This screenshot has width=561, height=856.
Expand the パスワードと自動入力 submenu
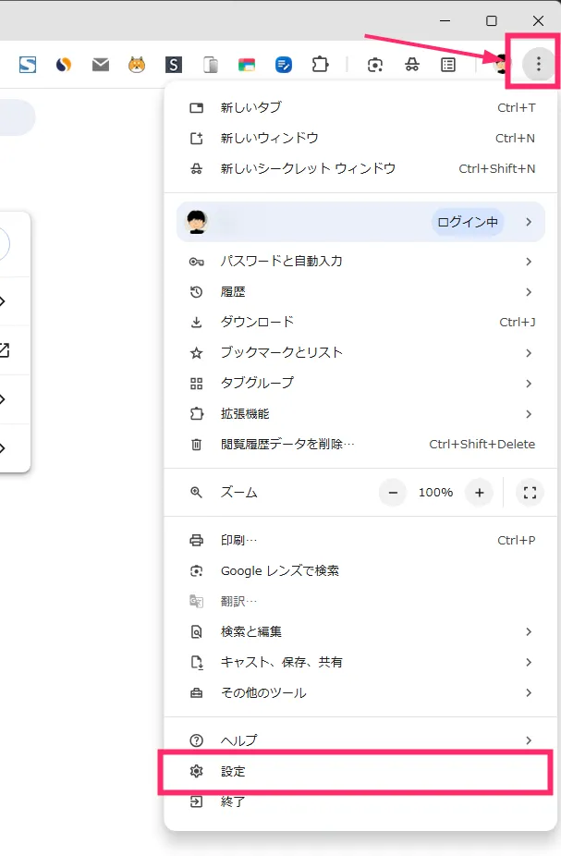pos(360,262)
